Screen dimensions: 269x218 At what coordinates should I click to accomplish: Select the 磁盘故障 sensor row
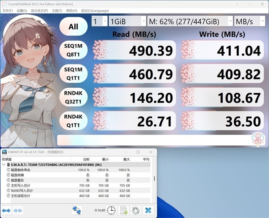click(75, 175)
